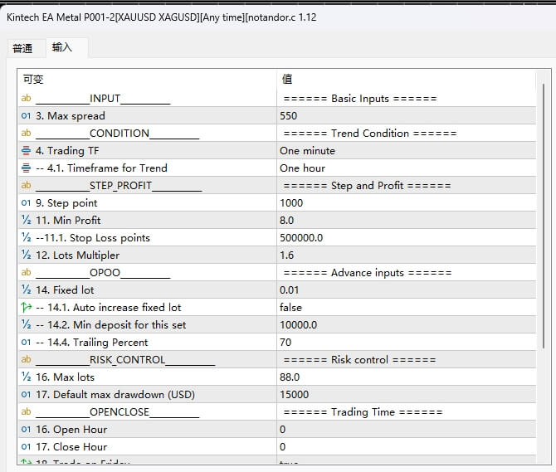Screen dimensions: 556x472
Task: Click the 01 icon beside 16. Open Hour
Action: [26, 429]
